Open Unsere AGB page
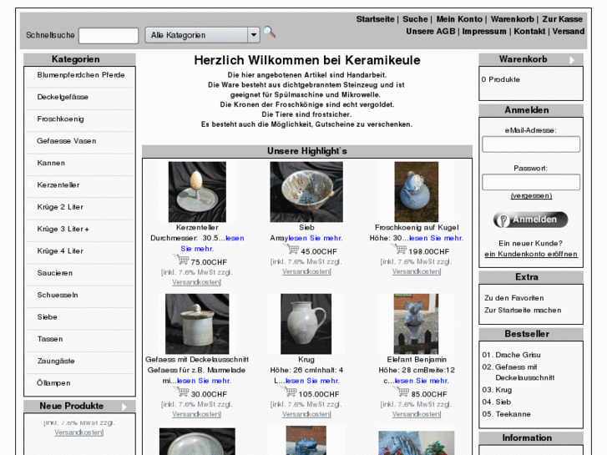Viewport: 607px width, 455px height. click(x=431, y=32)
